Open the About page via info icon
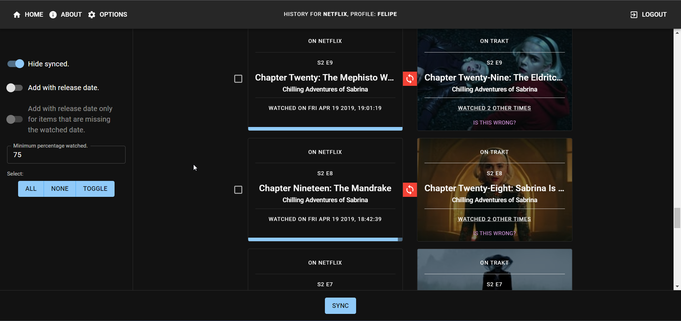681x321 pixels. click(x=53, y=15)
